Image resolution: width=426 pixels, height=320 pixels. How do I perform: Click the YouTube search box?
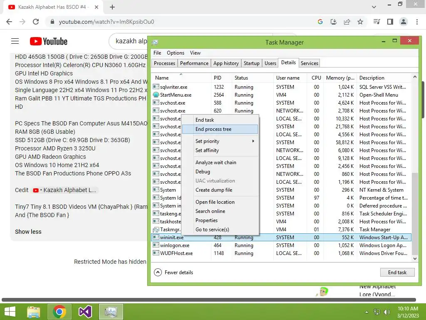[129, 41]
